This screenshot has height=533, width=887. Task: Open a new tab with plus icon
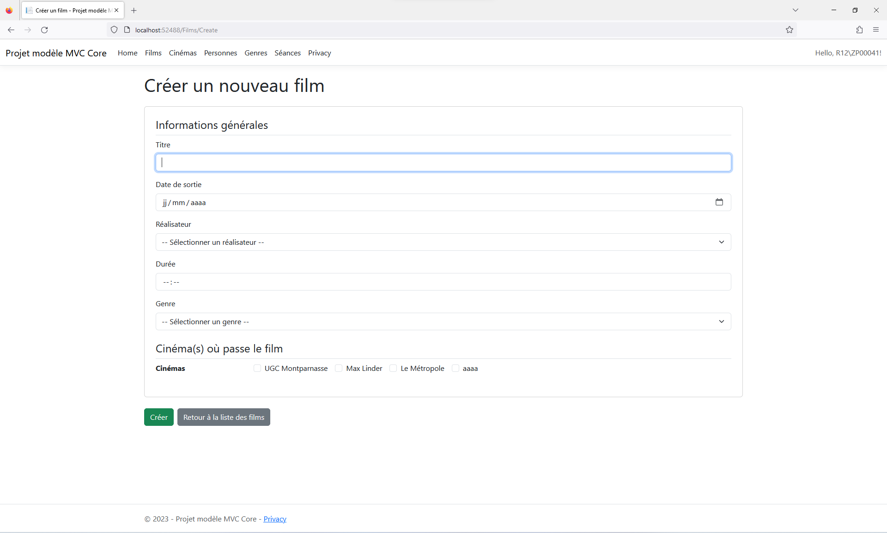coord(134,10)
